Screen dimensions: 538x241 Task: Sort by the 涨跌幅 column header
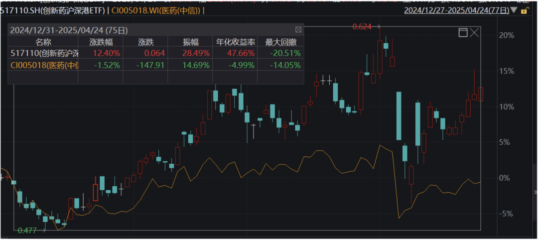point(101,42)
